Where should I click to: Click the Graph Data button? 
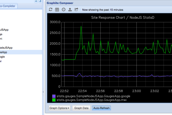coord(81,108)
